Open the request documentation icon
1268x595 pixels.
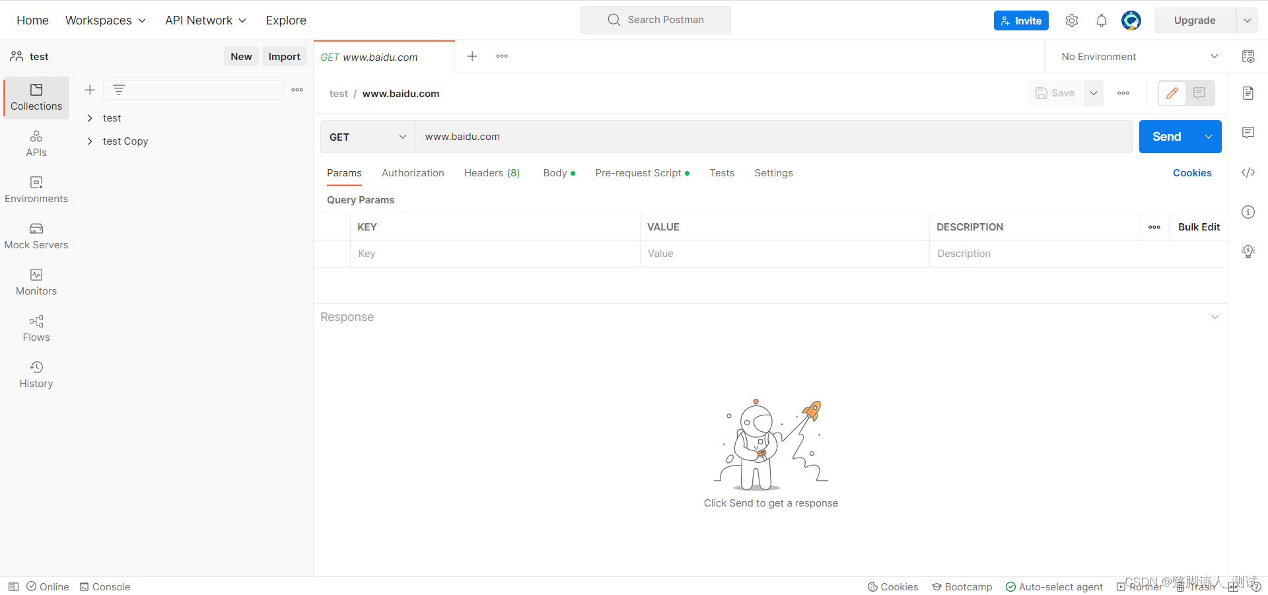pos(1248,93)
